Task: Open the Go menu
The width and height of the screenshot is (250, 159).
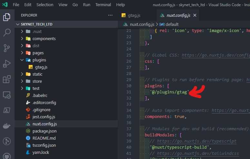Action: (75, 5)
